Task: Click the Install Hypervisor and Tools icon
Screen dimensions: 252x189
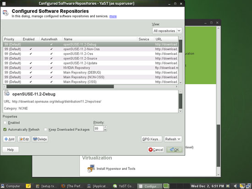Action: (x=91, y=168)
